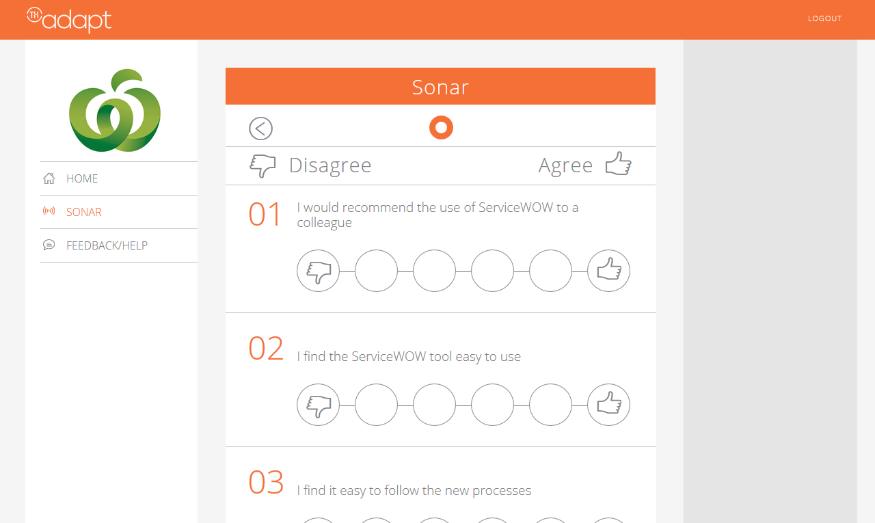The width and height of the screenshot is (875, 523).
Task: Click the Woolworths green apple logo
Action: click(115, 111)
